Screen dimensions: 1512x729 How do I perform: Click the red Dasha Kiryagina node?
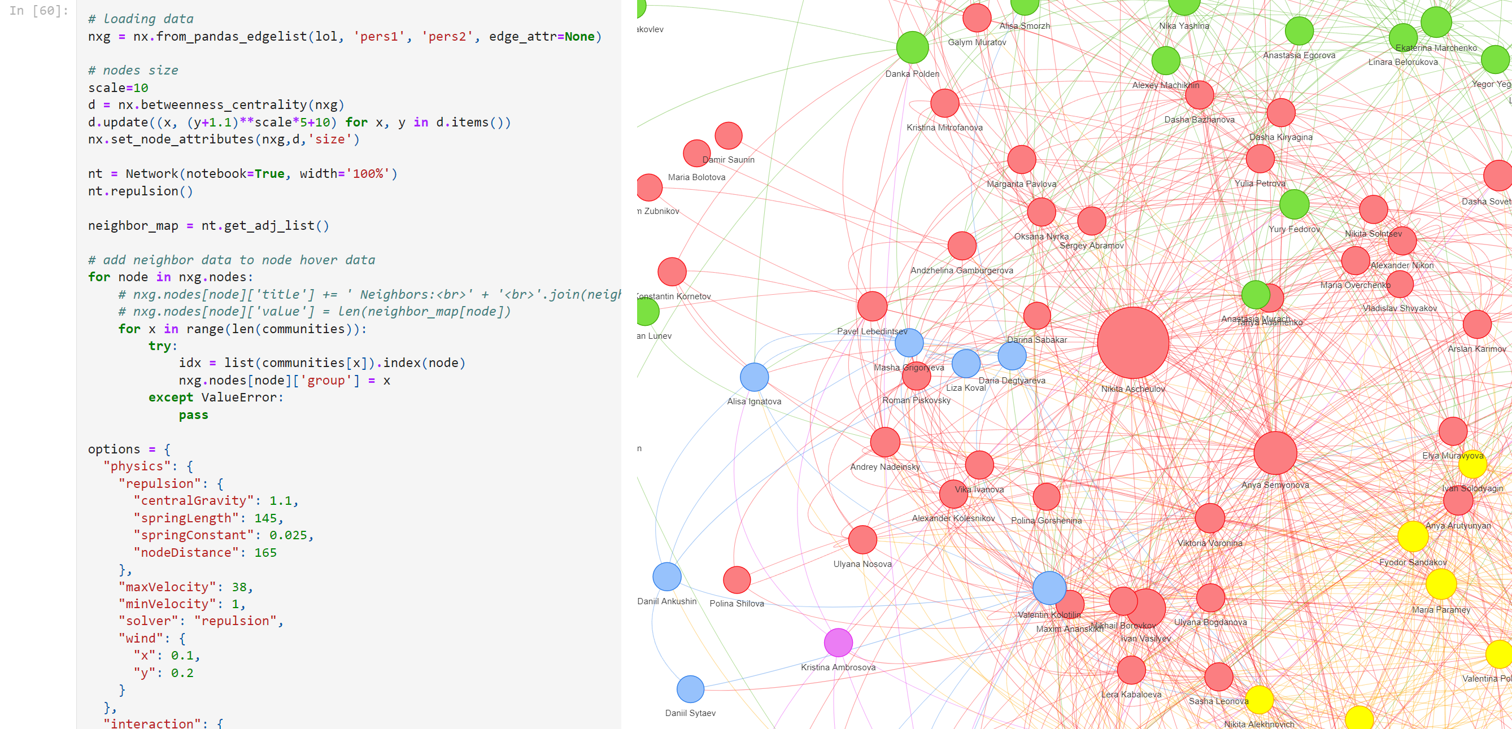coord(1281,113)
